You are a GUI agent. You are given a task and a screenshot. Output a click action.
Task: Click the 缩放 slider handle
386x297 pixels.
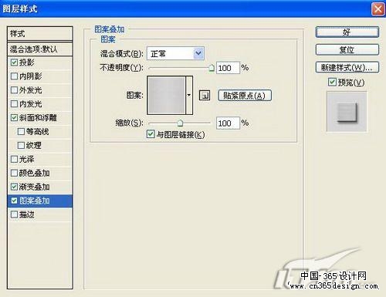click(x=180, y=123)
